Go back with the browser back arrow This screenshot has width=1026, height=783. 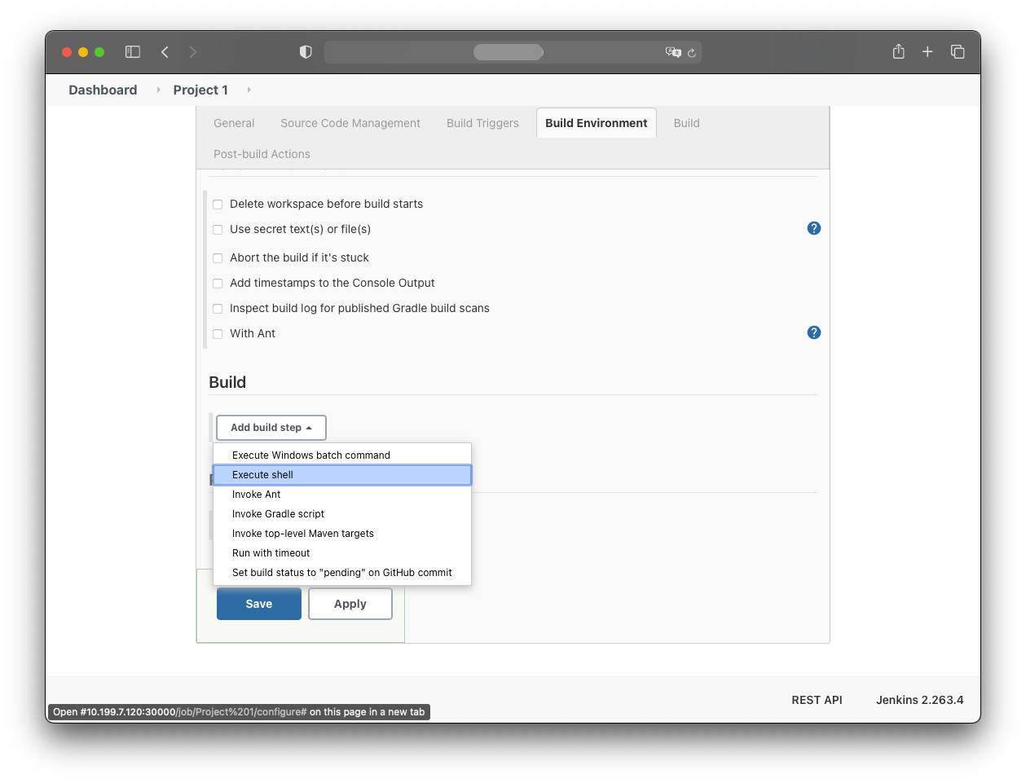click(165, 52)
